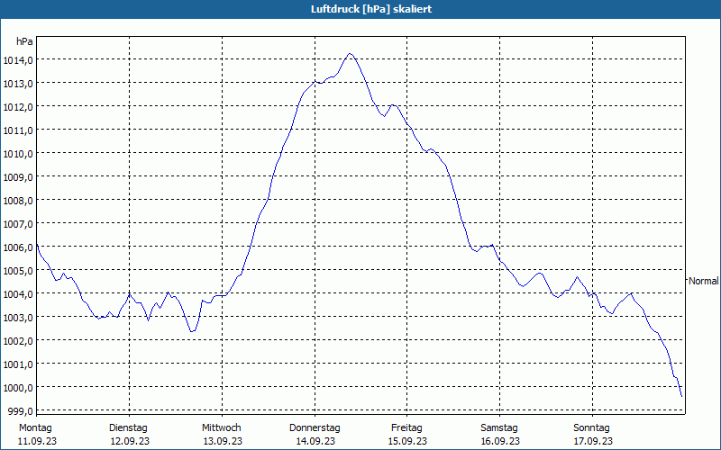Select the 'Montag' day label
721x450 pixels.
click(x=35, y=428)
